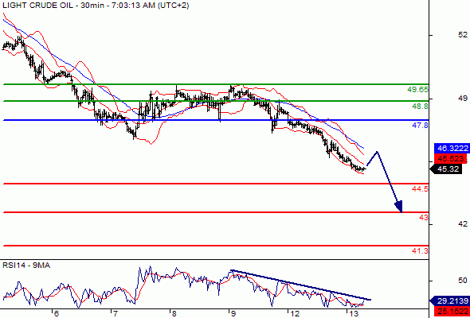
Task: Click the date 12 marker on time axis
Action: click(x=295, y=313)
